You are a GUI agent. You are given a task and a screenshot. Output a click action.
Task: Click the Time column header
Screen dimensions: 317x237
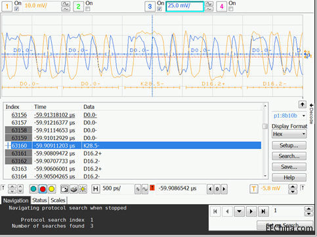(x=40, y=107)
